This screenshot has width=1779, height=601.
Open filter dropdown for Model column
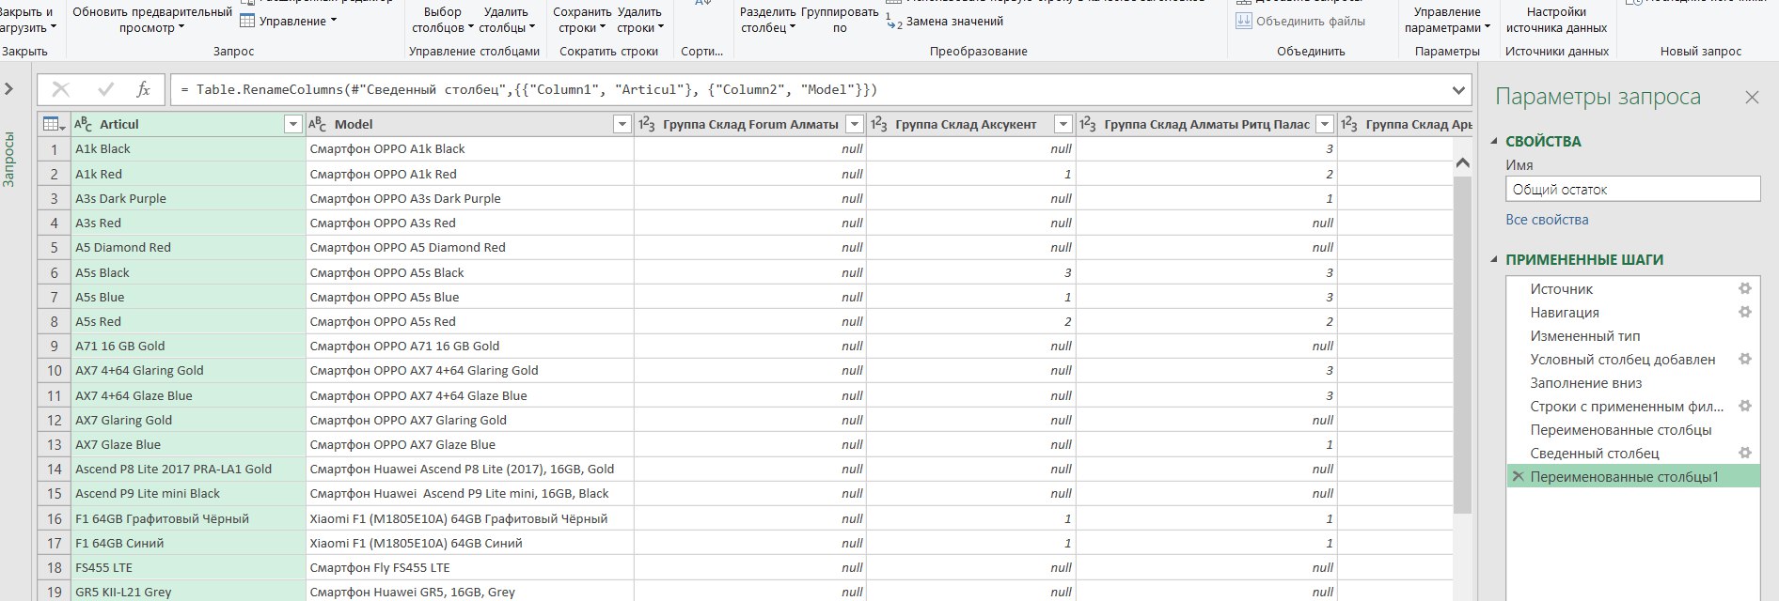click(x=622, y=124)
